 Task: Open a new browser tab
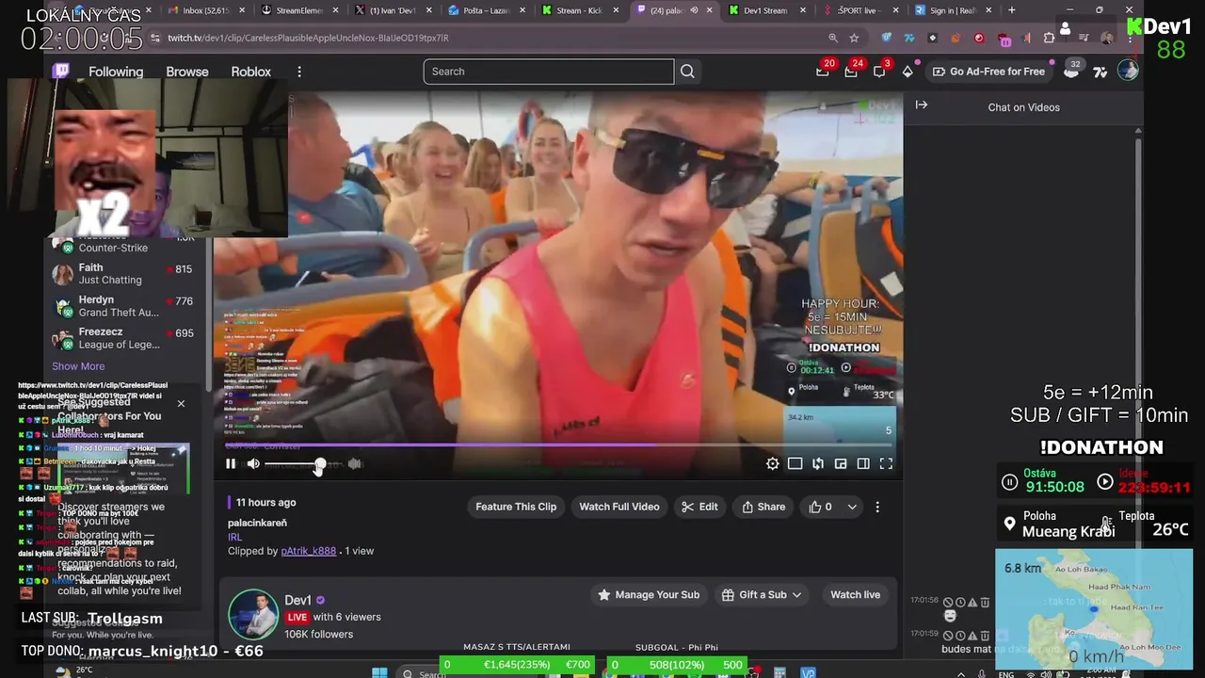click(x=1012, y=10)
